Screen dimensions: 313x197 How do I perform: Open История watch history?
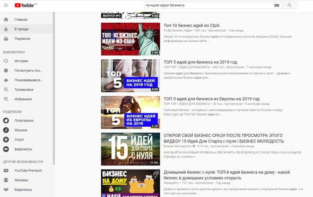[27, 61]
